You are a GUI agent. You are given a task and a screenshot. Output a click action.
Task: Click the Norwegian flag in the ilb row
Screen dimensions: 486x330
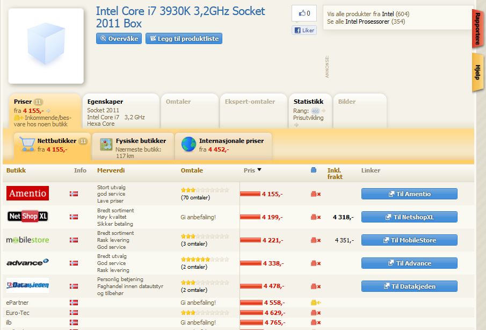click(x=74, y=322)
